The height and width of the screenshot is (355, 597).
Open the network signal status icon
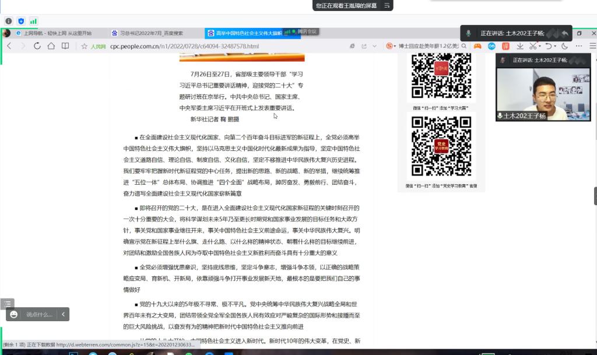(x=33, y=21)
